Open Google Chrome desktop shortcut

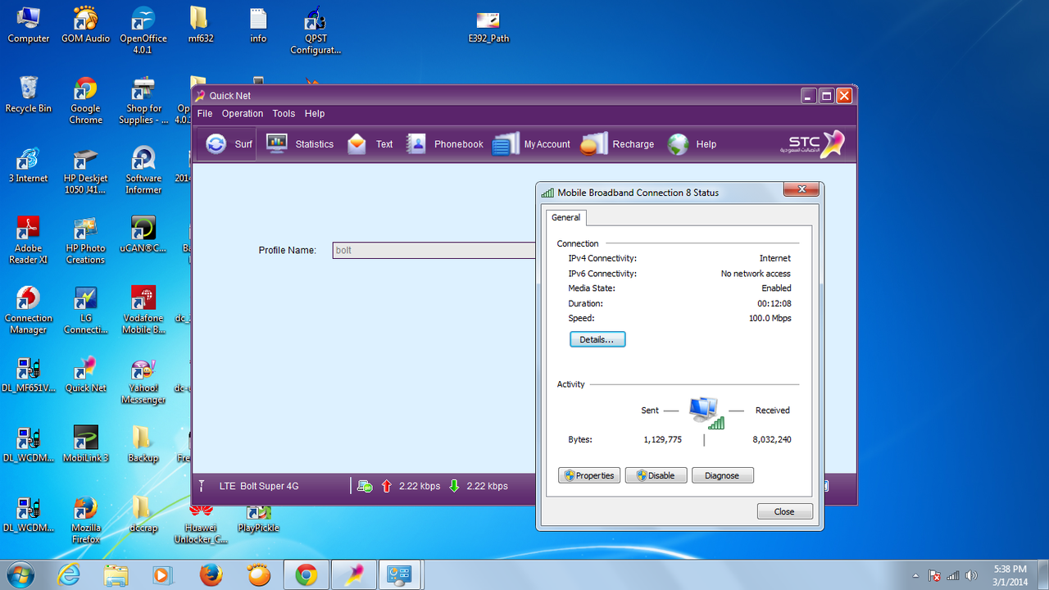[86, 100]
